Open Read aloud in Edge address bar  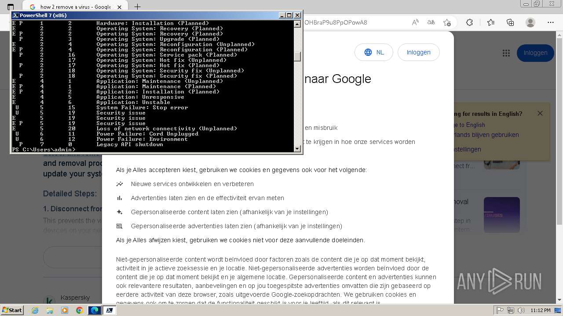click(x=415, y=22)
